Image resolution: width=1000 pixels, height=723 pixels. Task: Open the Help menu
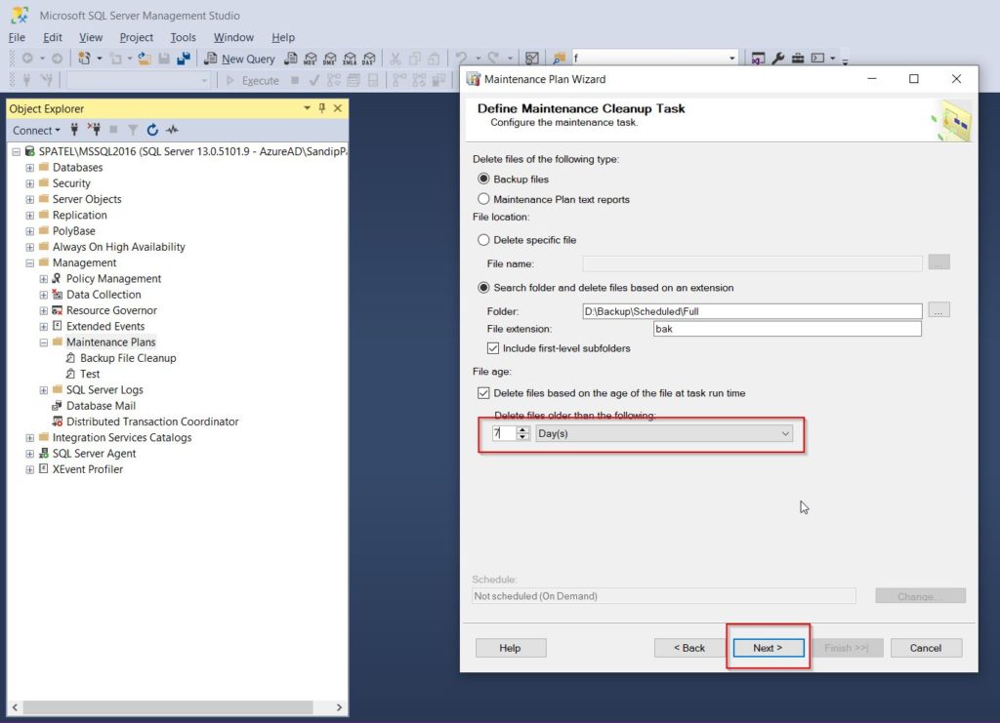[283, 38]
